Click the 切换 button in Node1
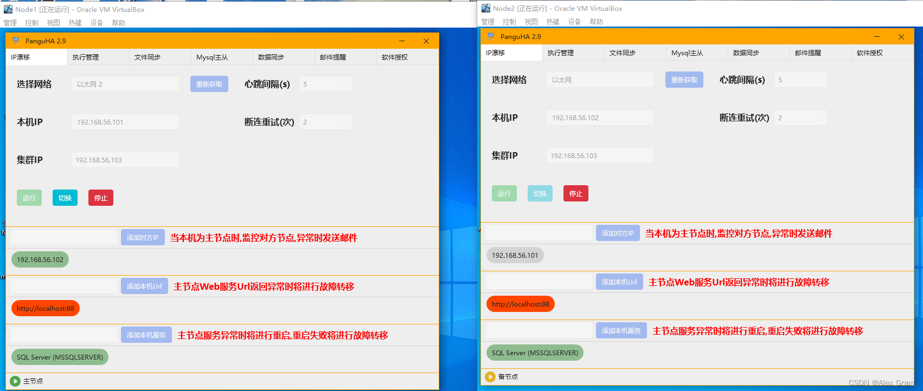This screenshot has width=923, height=391. pos(65,198)
